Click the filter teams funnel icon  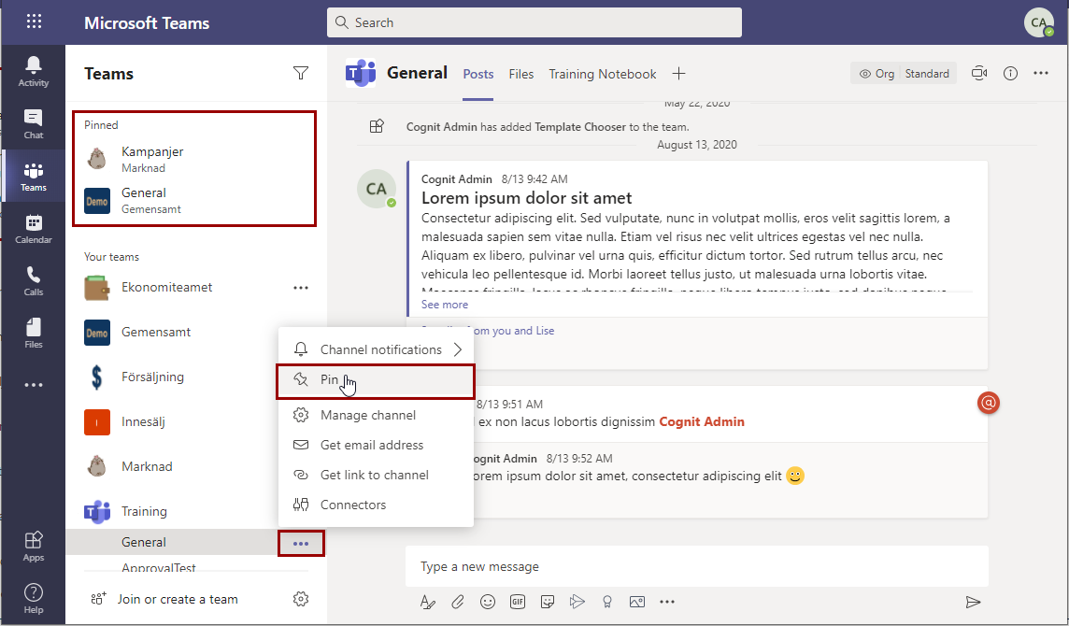(300, 74)
